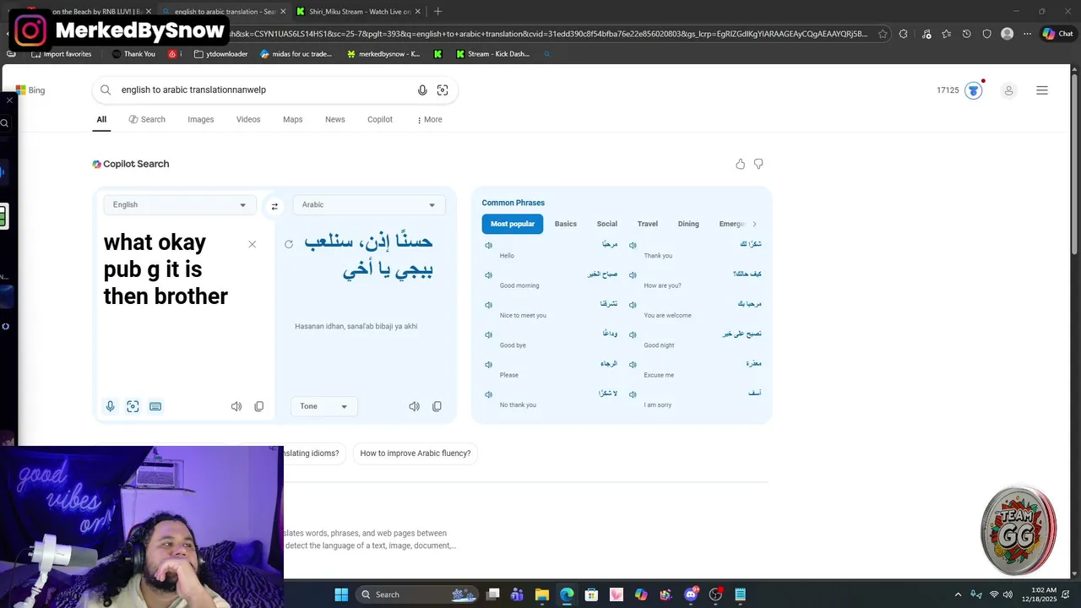Play audio for No thank you phrase
The image size is (1081, 608).
[488, 394]
